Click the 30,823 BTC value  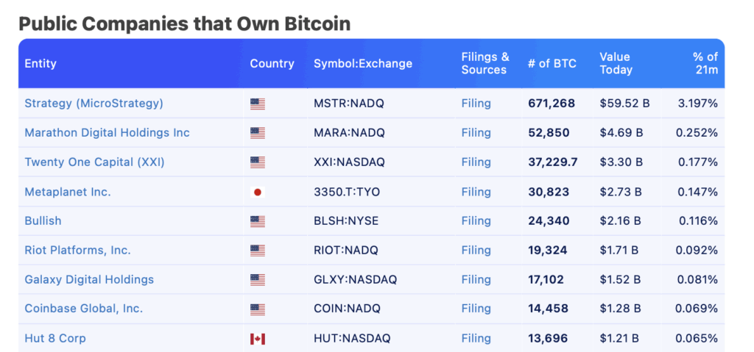click(549, 192)
